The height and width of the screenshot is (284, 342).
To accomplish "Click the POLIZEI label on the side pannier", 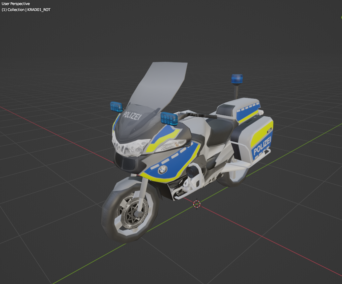I will click(262, 146).
